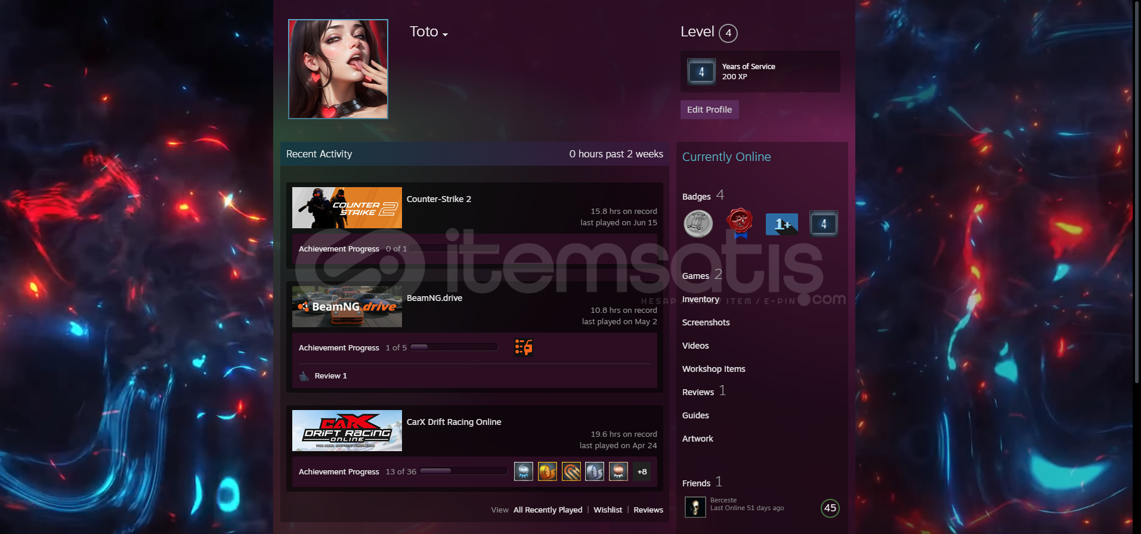Click the number 4 years badge in Badges
This screenshot has height=534, width=1141.
click(x=824, y=223)
